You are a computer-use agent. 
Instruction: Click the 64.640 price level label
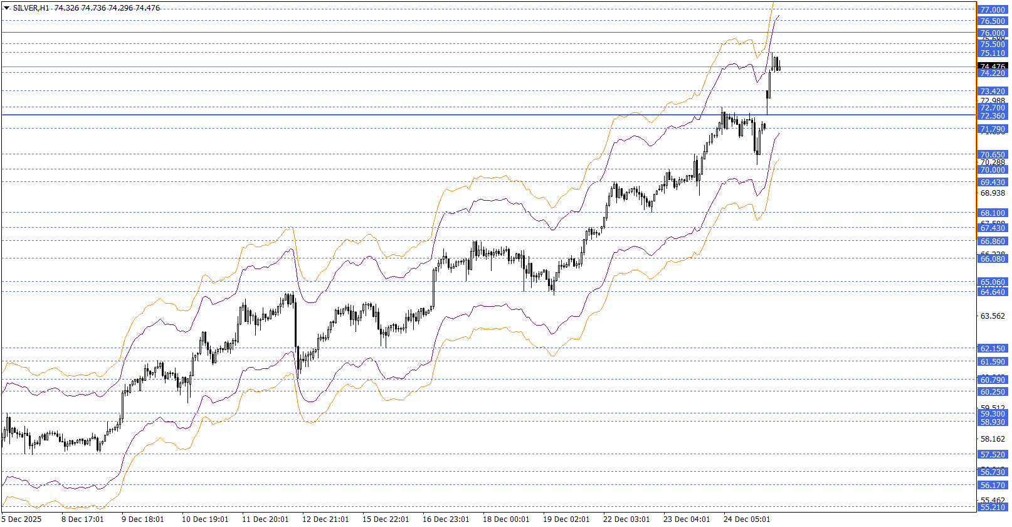[x=993, y=292]
